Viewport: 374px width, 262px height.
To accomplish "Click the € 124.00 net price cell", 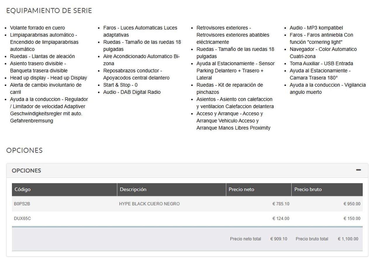I will click(x=281, y=218).
